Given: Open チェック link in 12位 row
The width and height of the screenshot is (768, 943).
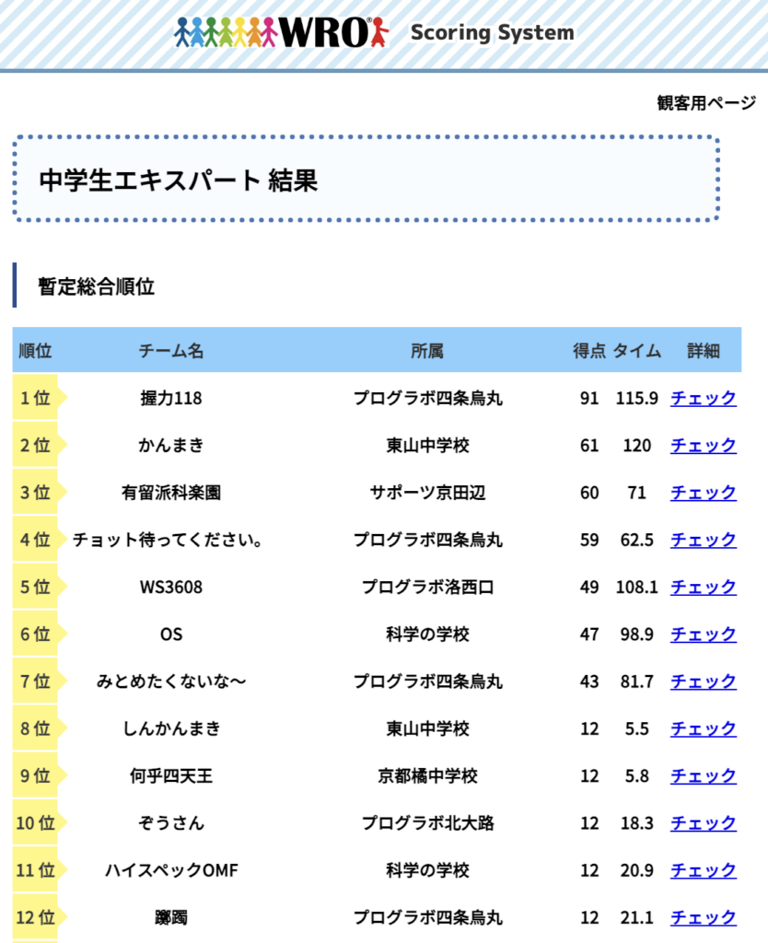Looking at the screenshot, I should [703, 917].
